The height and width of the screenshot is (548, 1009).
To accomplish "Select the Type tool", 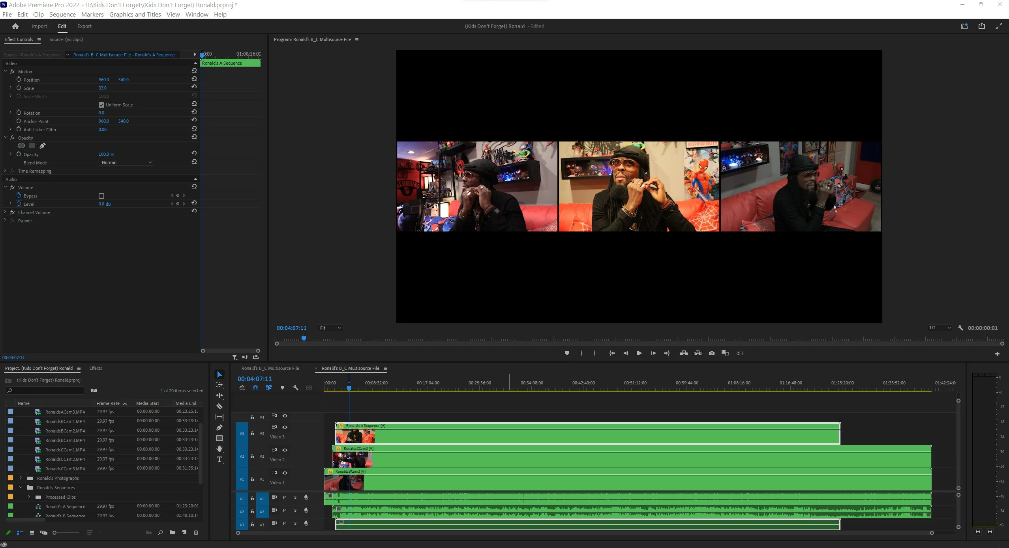I will point(219,459).
